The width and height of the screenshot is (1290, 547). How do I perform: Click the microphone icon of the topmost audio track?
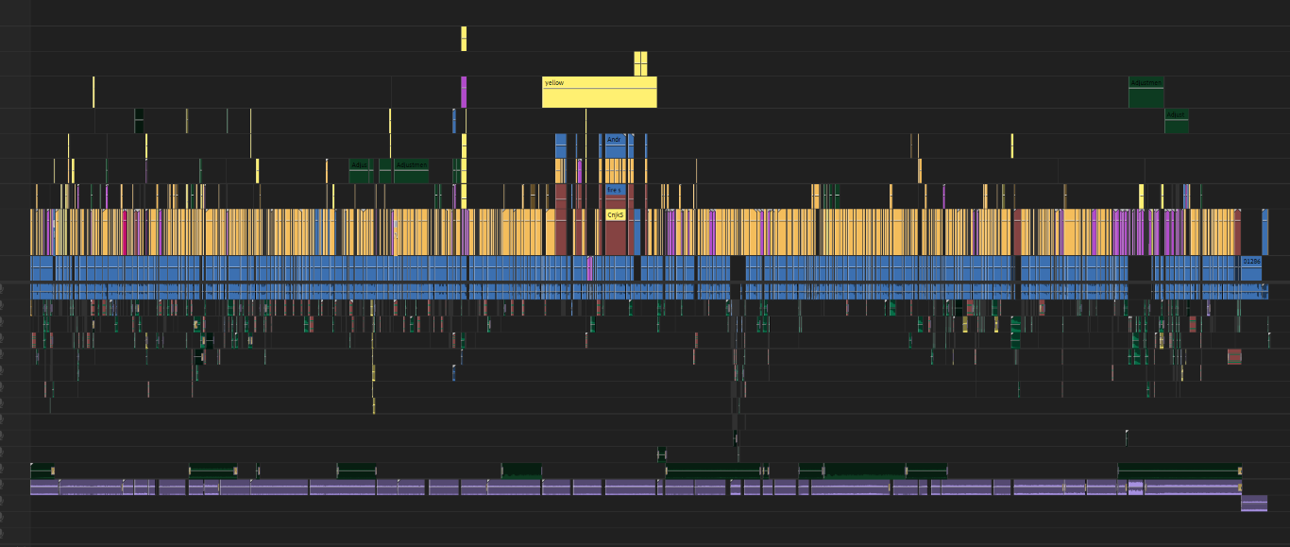click(4, 287)
